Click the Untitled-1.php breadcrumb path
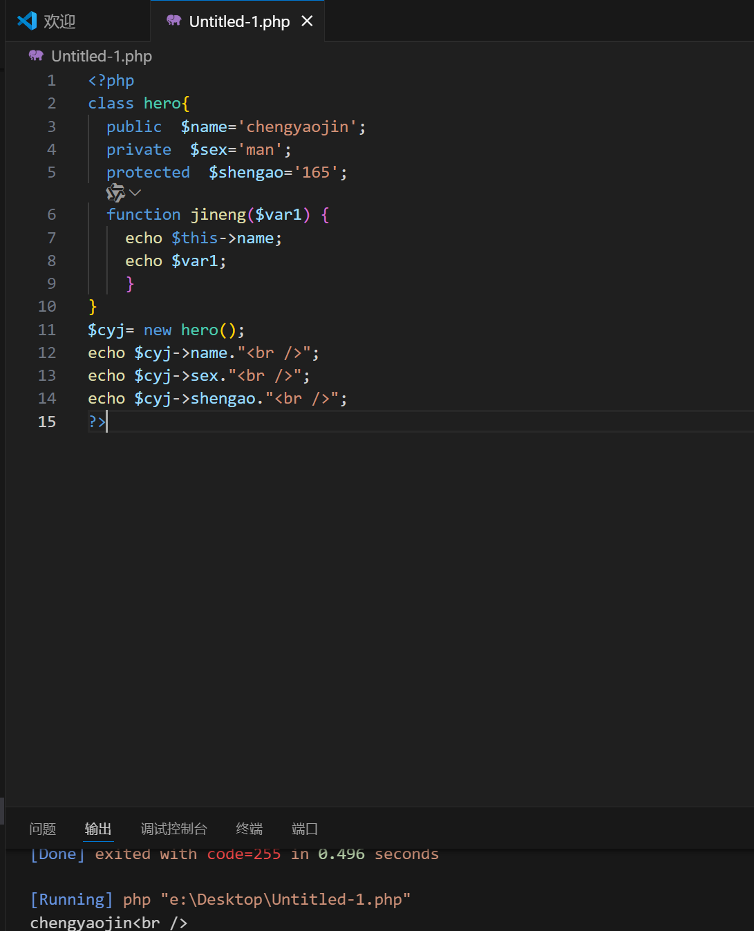The image size is (754, 931). tap(102, 56)
